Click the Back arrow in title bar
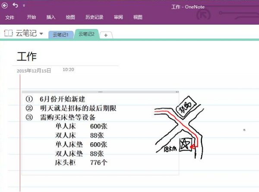The width and height of the screenshot is (259, 192). pos(4,6)
